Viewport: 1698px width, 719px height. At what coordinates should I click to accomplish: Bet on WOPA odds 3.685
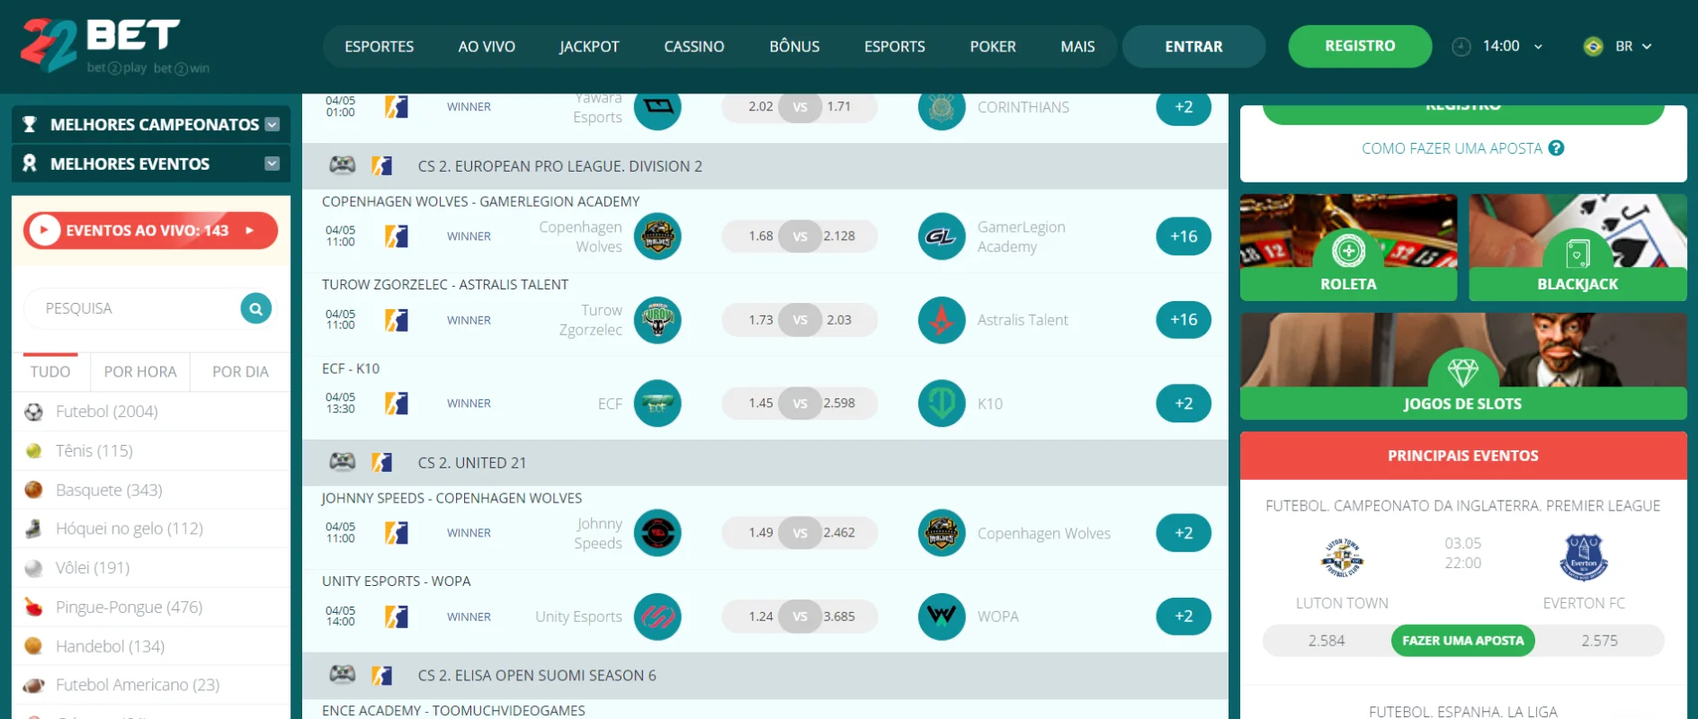(x=839, y=617)
